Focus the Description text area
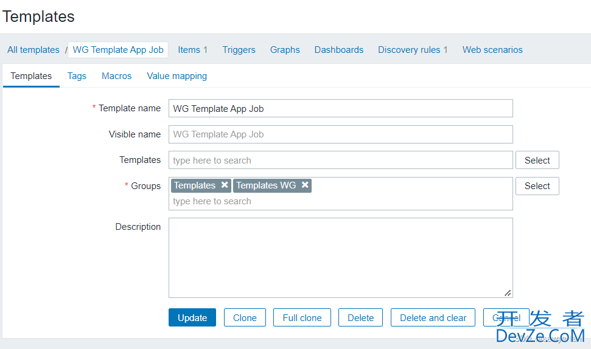 click(341, 258)
